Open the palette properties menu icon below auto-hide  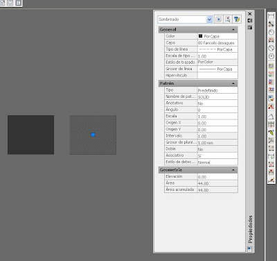click(250, 28)
